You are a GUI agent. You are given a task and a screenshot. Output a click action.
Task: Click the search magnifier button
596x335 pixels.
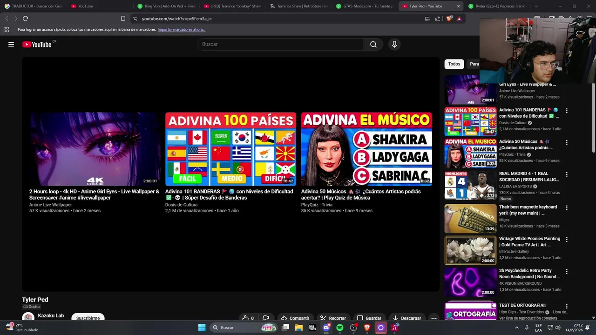pyautogui.click(x=373, y=44)
